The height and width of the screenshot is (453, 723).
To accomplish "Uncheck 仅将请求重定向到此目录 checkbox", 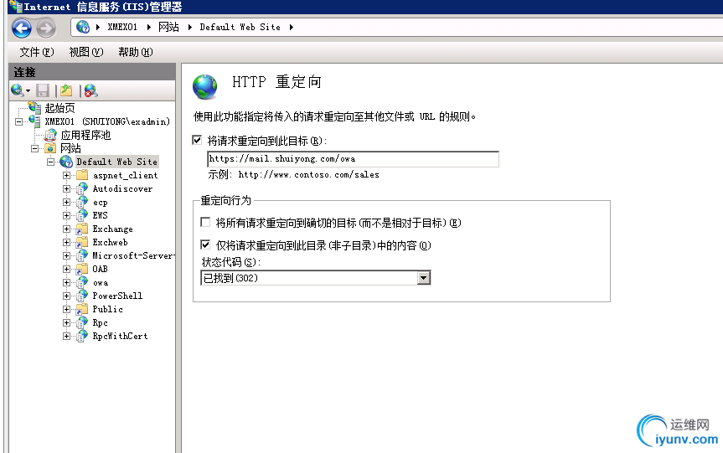I will click(205, 245).
